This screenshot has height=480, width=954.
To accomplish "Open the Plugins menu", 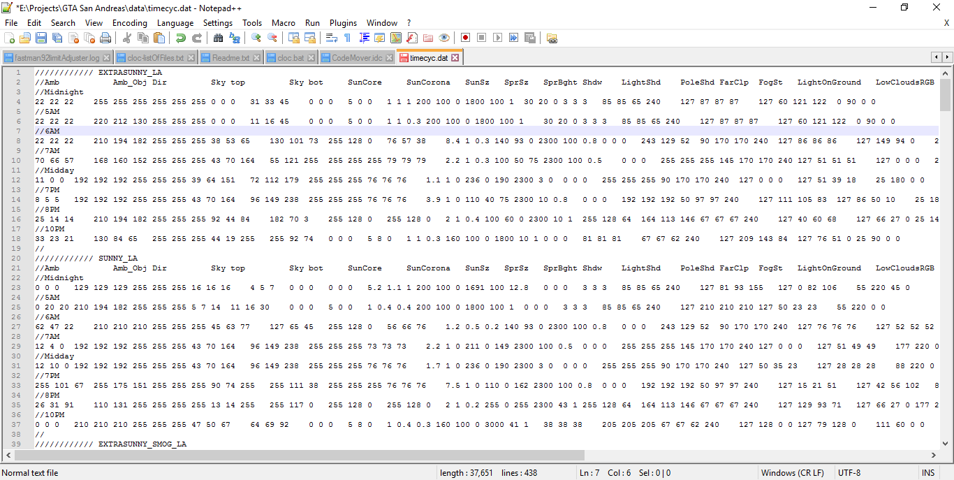I will pyautogui.click(x=343, y=23).
